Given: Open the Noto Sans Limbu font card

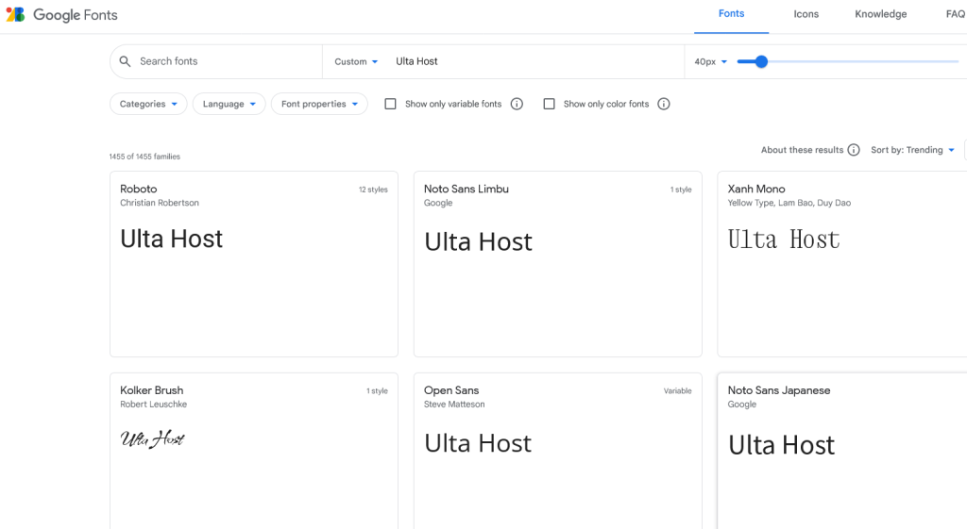Looking at the screenshot, I should pyautogui.click(x=557, y=264).
